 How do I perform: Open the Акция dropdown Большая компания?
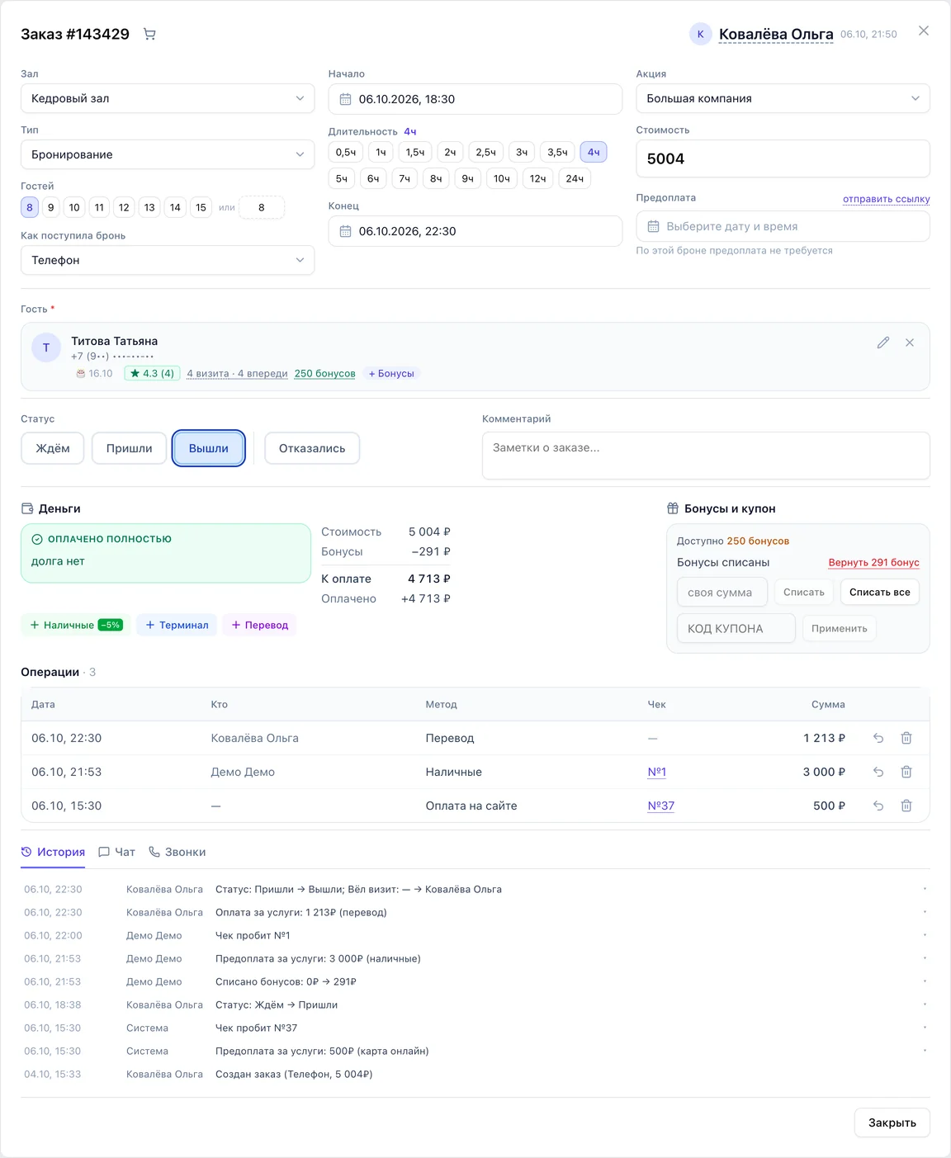click(783, 98)
